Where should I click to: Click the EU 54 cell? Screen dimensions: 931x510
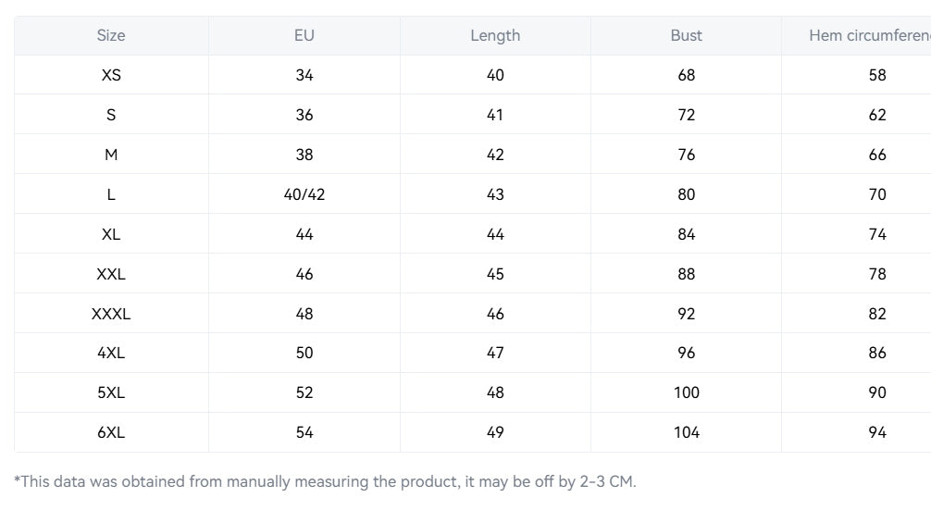point(304,433)
